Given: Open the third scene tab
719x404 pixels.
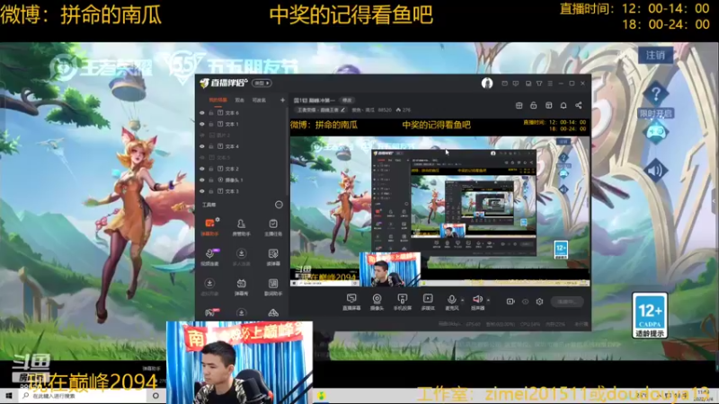Looking at the screenshot, I should point(259,100).
